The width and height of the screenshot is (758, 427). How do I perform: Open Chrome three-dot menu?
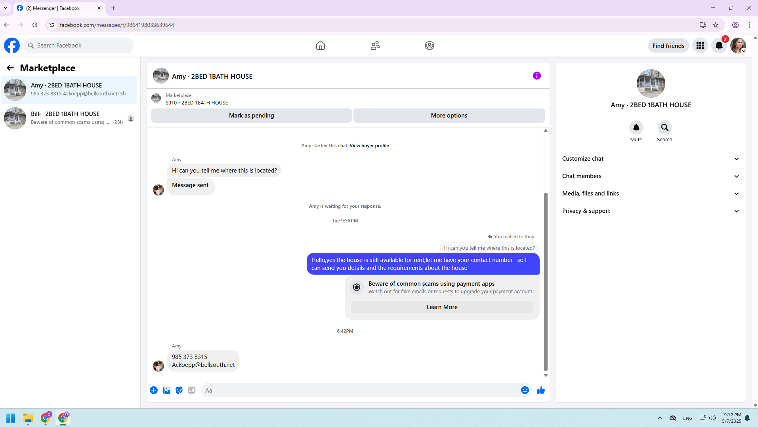750,25
